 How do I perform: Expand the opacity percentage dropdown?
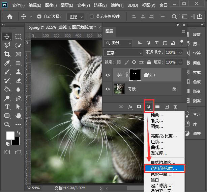[181, 53]
